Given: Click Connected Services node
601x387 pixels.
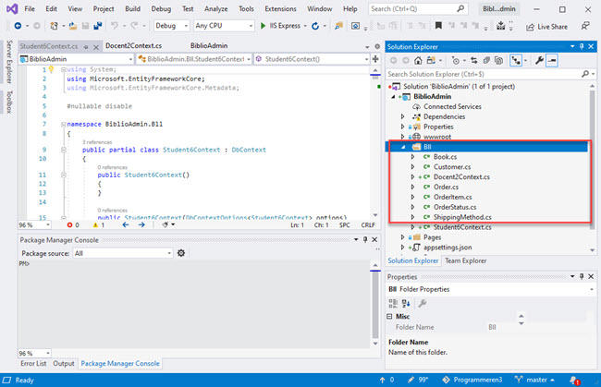Looking at the screenshot, I should click(452, 106).
